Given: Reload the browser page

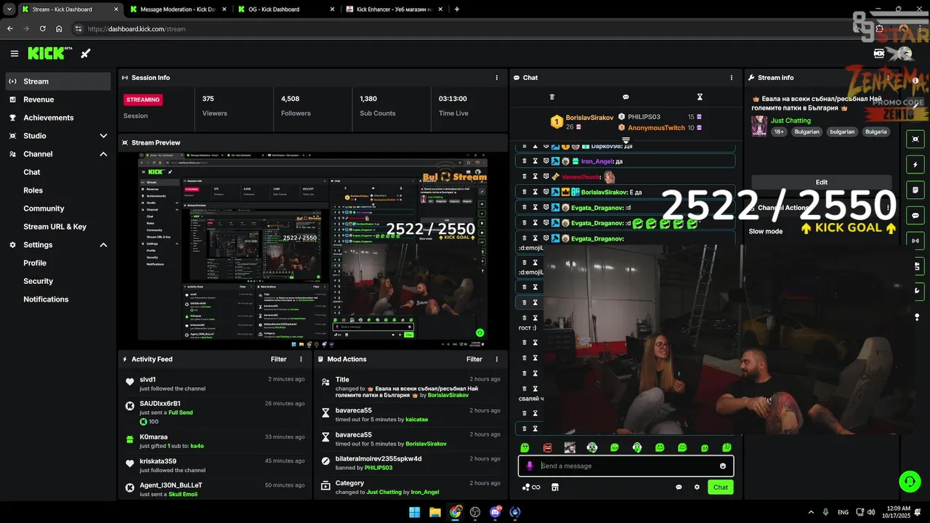Looking at the screenshot, I should click(43, 29).
